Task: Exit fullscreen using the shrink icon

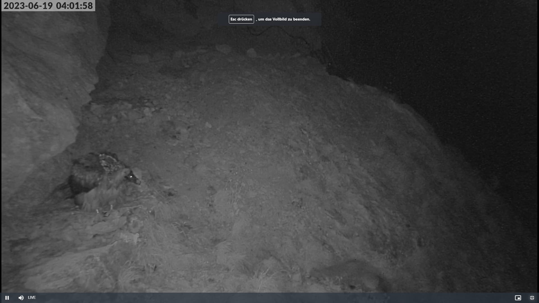Action: point(532,298)
